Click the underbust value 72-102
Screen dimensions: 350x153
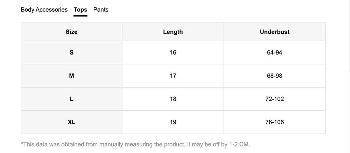[274, 99]
